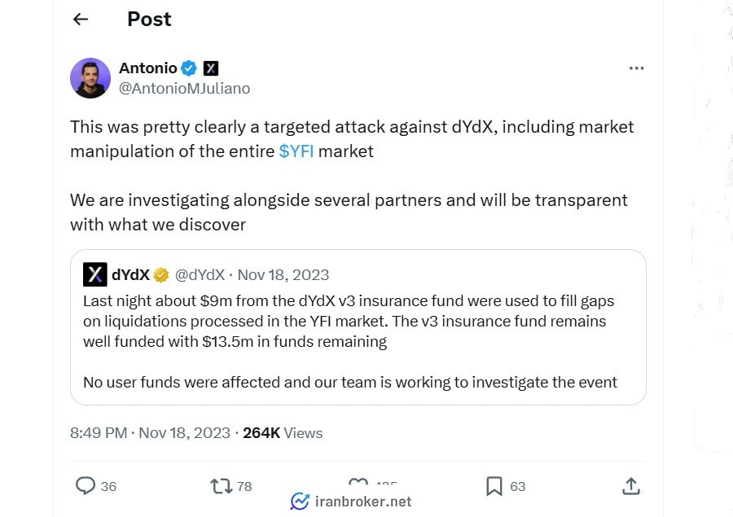Toggle the like heart icon
Image resolution: width=733 pixels, height=517 pixels.
[358, 483]
